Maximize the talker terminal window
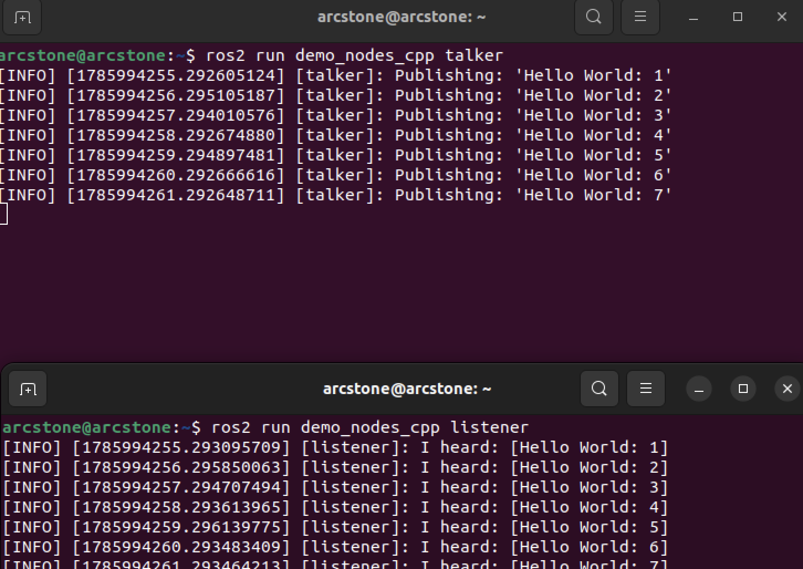Screen dimensions: 803x569 738,17
